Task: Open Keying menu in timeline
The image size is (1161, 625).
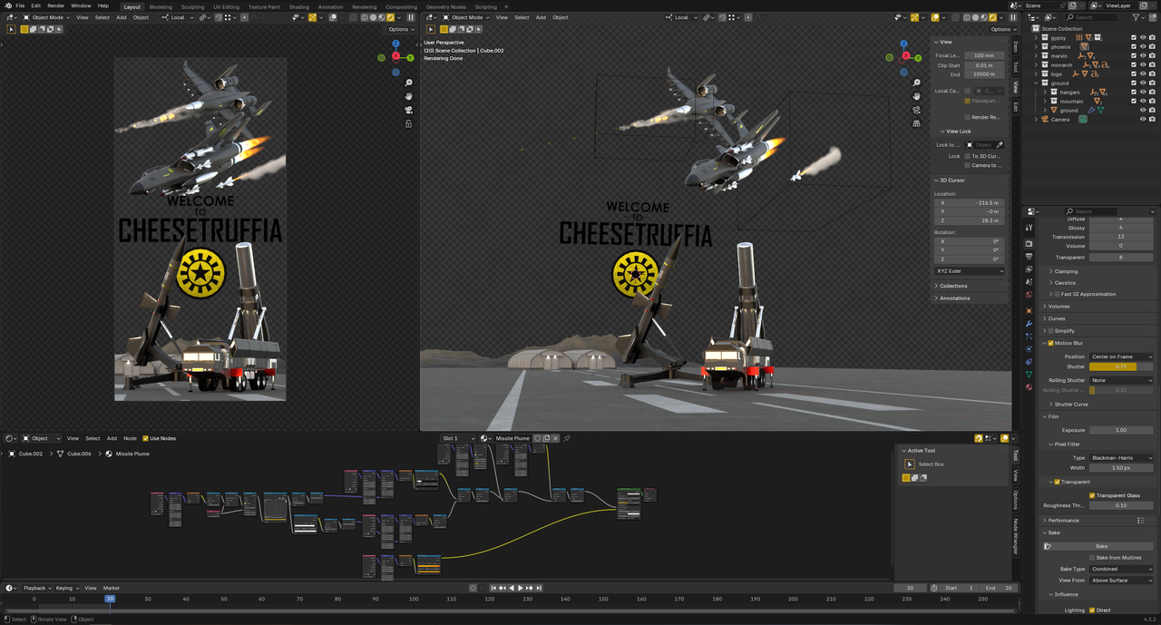Action: [66, 588]
